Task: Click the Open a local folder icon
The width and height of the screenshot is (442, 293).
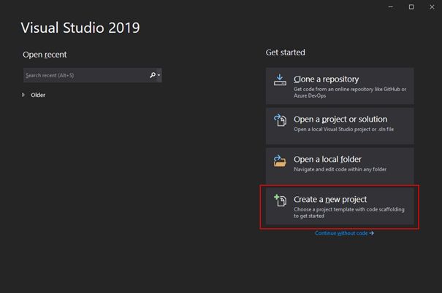Action: pyautogui.click(x=280, y=160)
